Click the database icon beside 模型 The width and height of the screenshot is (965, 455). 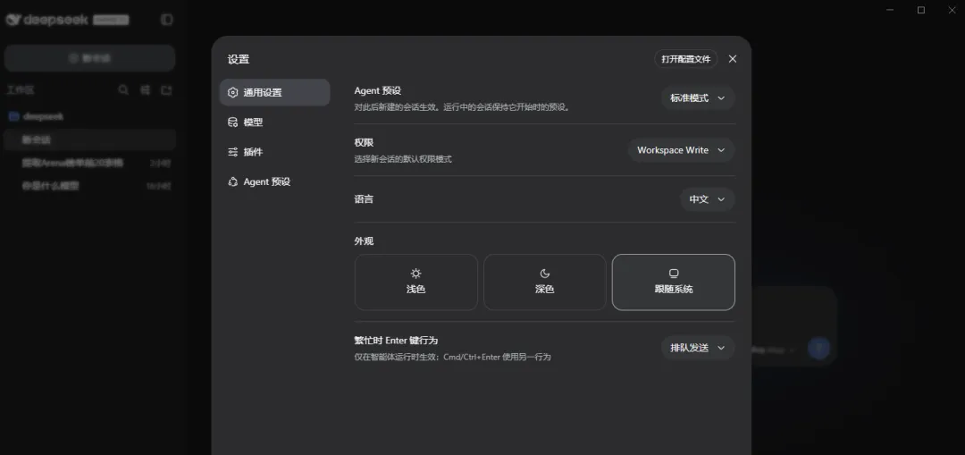coord(232,122)
